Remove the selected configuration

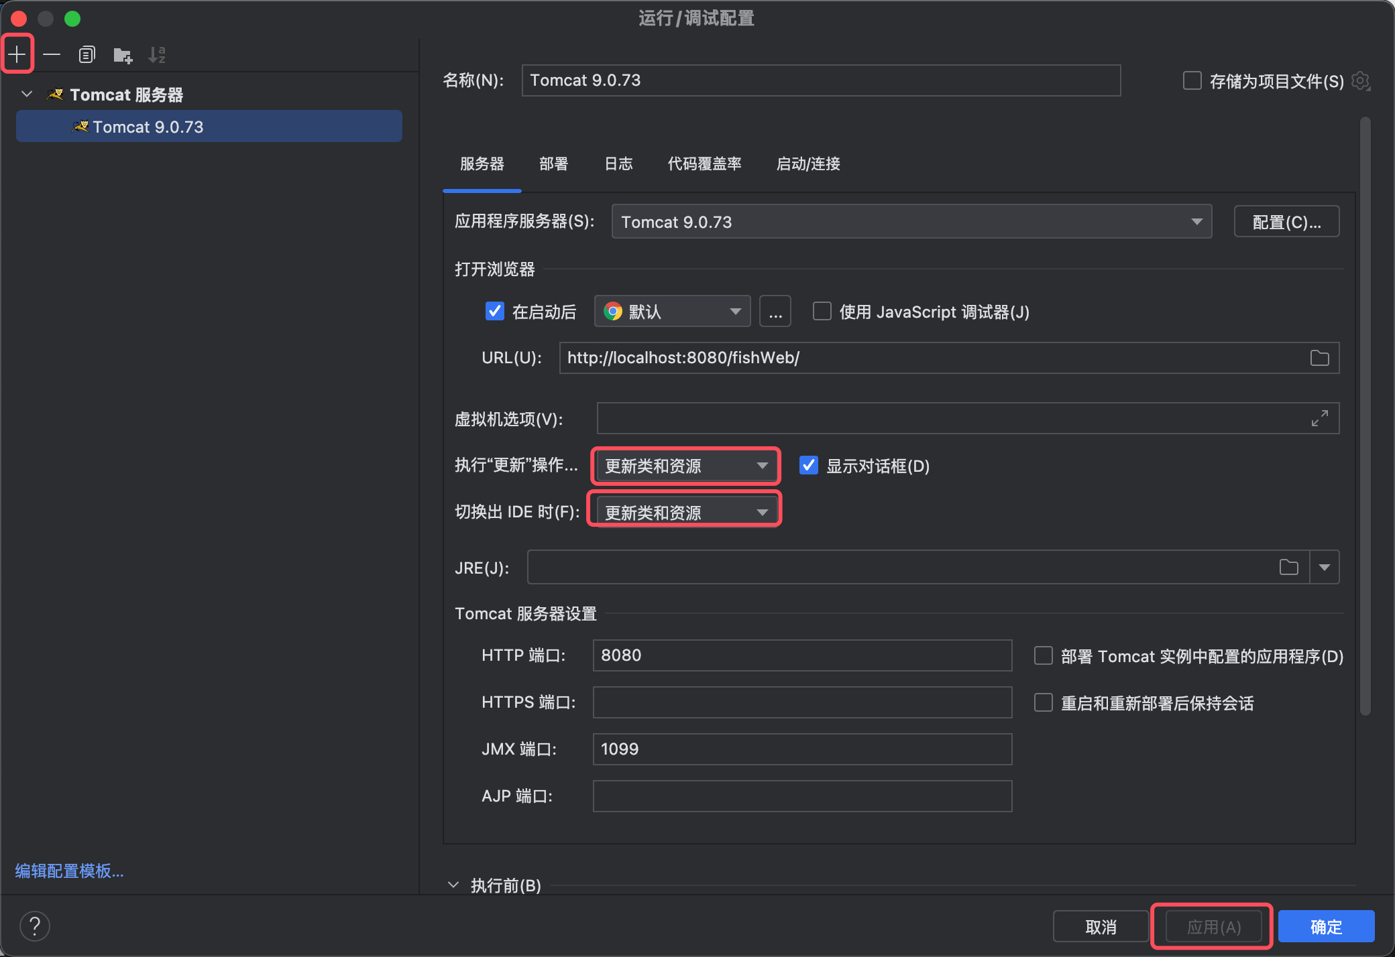click(52, 54)
